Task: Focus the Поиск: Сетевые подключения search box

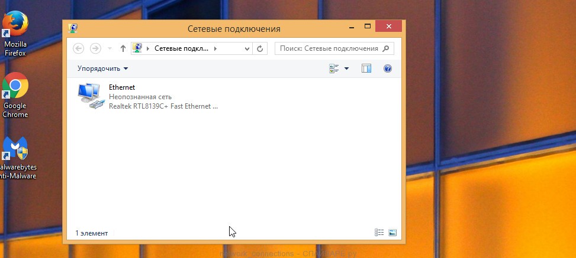Action: (334, 48)
